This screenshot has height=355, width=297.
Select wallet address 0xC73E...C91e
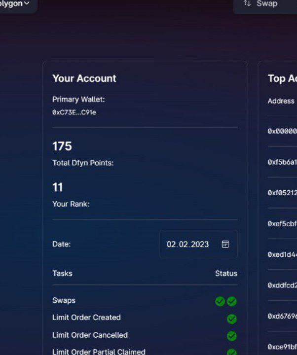(x=74, y=112)
